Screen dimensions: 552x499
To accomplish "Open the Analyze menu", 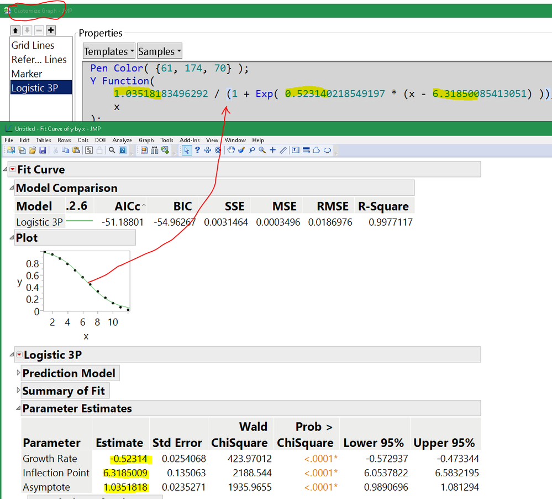I will 123,141.
